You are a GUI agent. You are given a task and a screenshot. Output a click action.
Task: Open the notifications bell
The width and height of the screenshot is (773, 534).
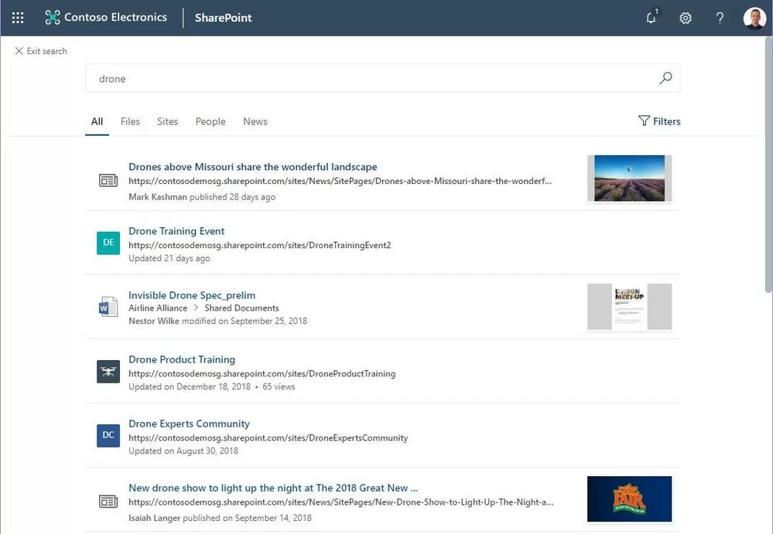tap(651, 18)
